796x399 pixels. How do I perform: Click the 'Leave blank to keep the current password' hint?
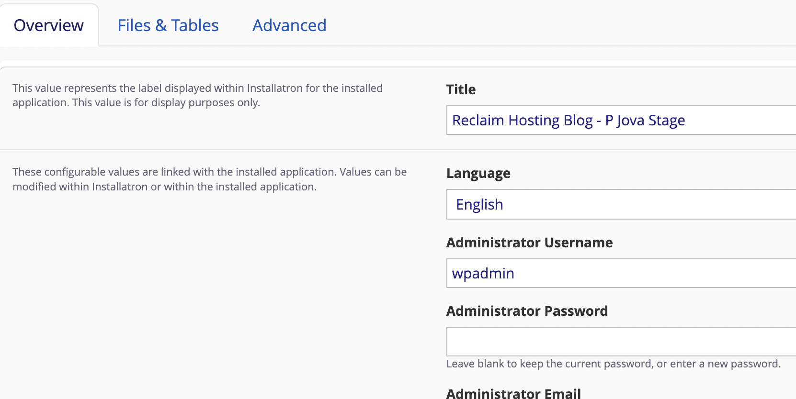point(614,364)
